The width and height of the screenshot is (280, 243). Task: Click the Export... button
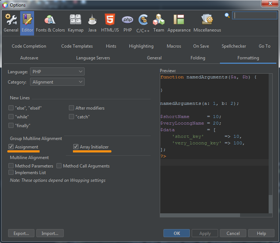[x=21, y=233]
